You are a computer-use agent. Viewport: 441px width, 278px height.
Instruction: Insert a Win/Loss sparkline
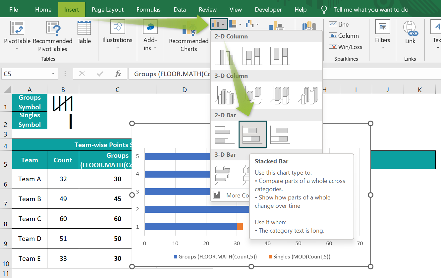point(346,47)
